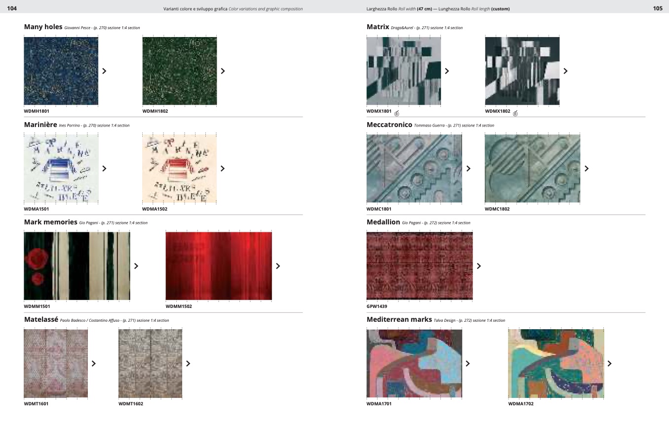Screen dimensions: 669x434
Task: Click the arrow beside the blue Many holes swatch
Action: (x=104, y=71)
